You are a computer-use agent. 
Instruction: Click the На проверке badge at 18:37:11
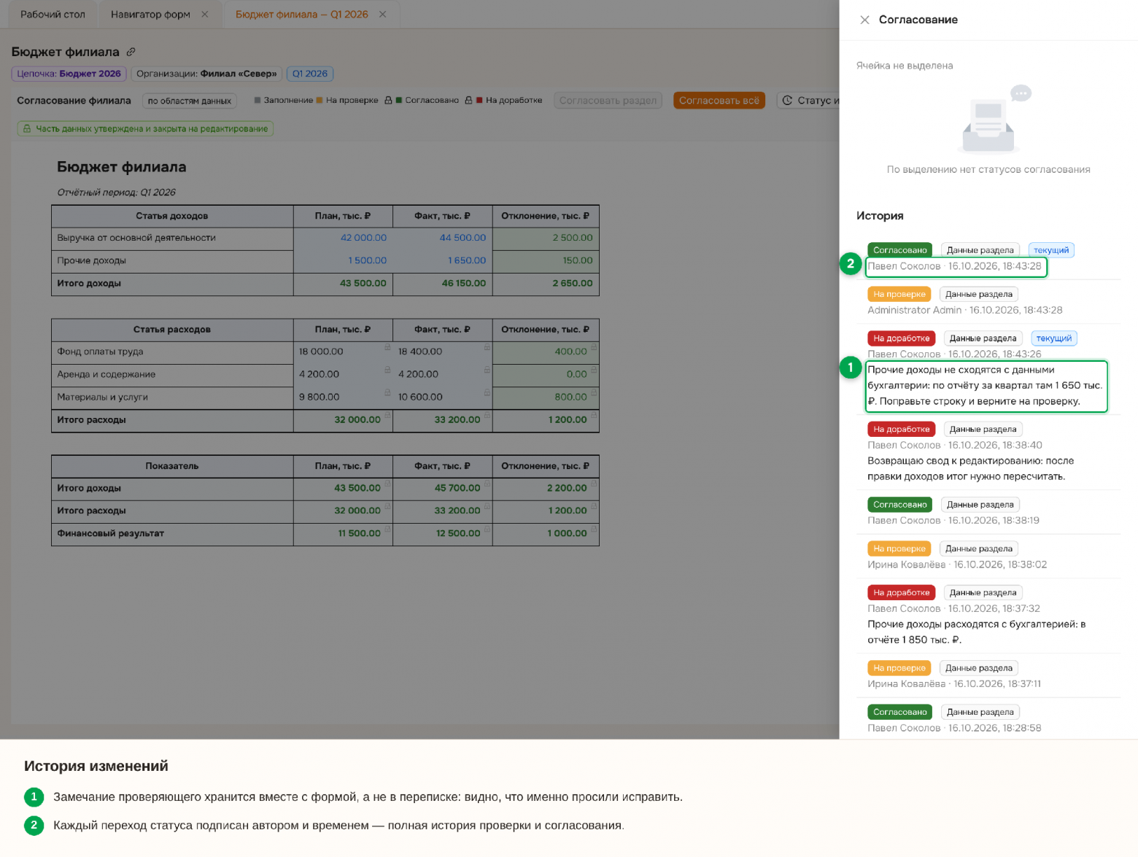[x=899, y=668]
